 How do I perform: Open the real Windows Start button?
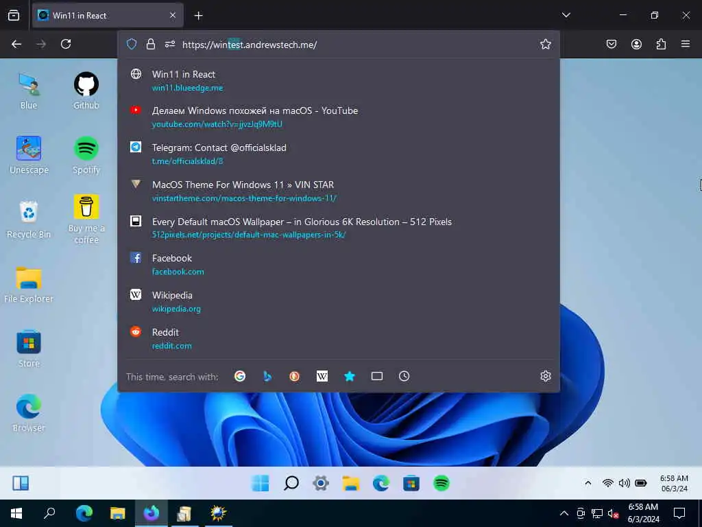(16, 513)
